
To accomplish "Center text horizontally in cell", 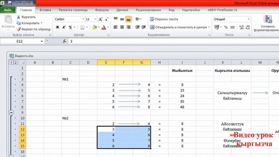I will click(122, 27).
